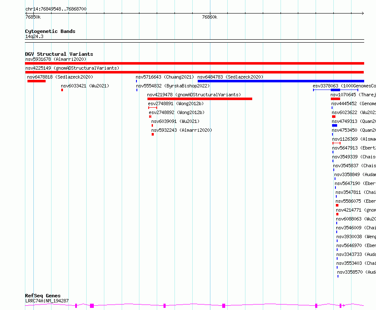
Task: Select the nsv6478818 (Sedlazeck2020) red bar
Action: pos(36,81)
